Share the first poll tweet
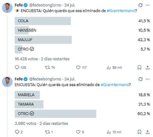Image resolution: width=153 pixels, height=137 pixels. point(147,68)
